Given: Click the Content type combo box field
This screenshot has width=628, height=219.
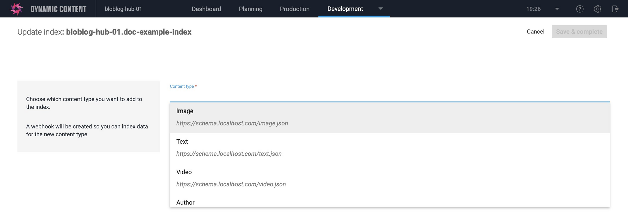Looking at the screenshot, I should 389,96.
